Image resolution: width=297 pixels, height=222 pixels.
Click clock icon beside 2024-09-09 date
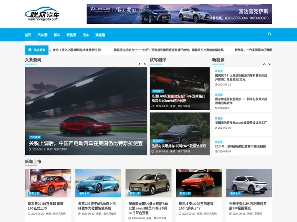tap(216, 151)
